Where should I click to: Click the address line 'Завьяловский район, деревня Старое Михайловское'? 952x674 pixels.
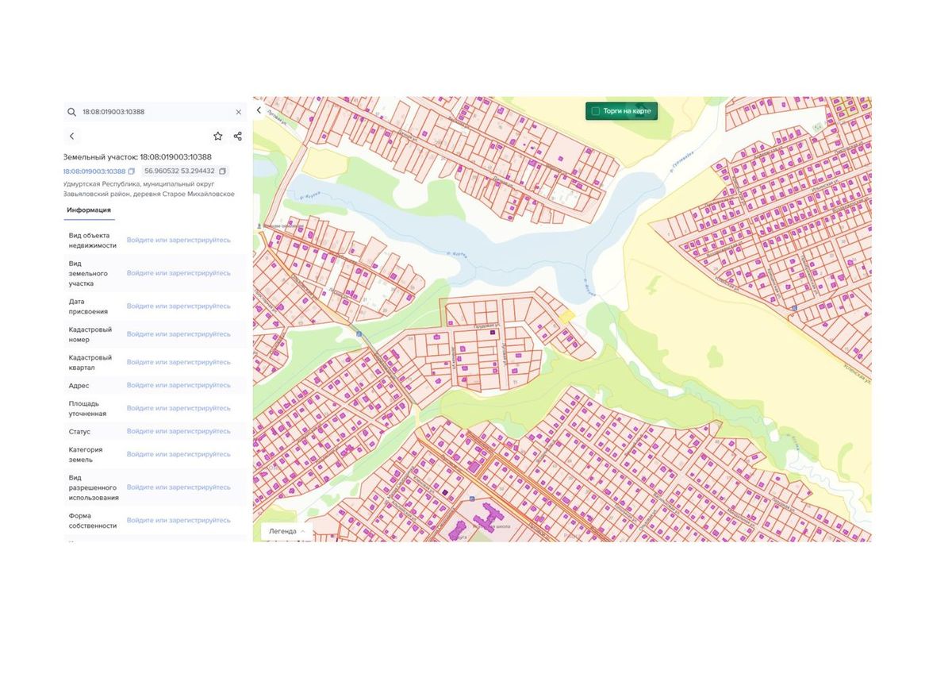tap(149, 194)
